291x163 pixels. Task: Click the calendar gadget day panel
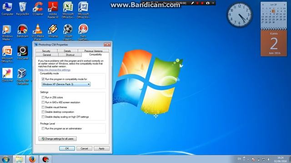pyautogui.click(x=274, y=43)
